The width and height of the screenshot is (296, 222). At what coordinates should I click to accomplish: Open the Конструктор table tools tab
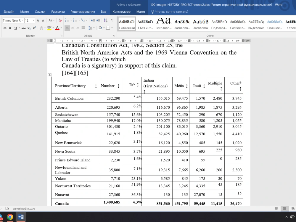(x=121, y=12)
